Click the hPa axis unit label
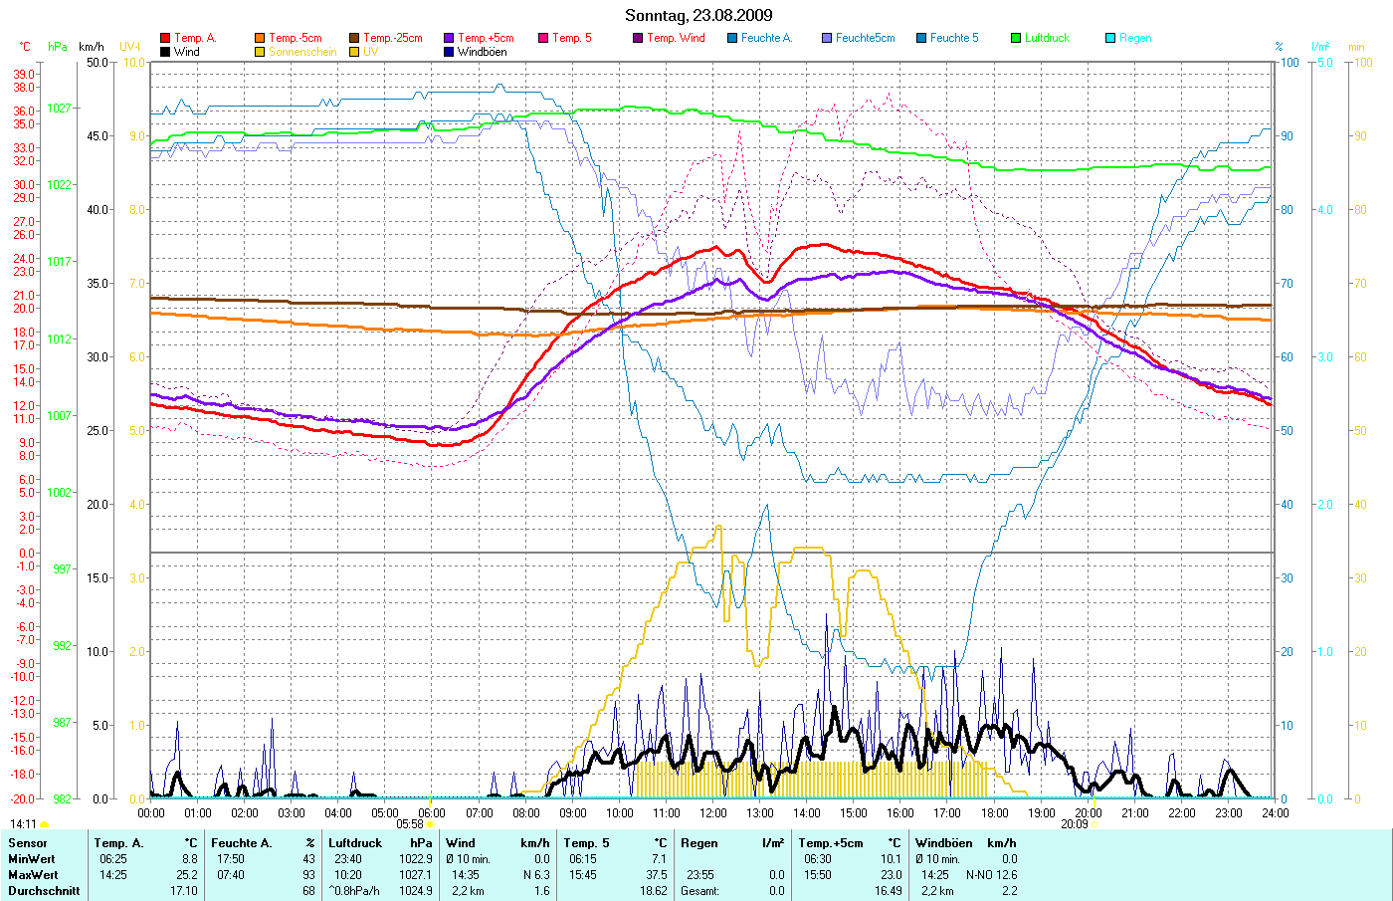Screen dimensions: 1393x901 59,47
